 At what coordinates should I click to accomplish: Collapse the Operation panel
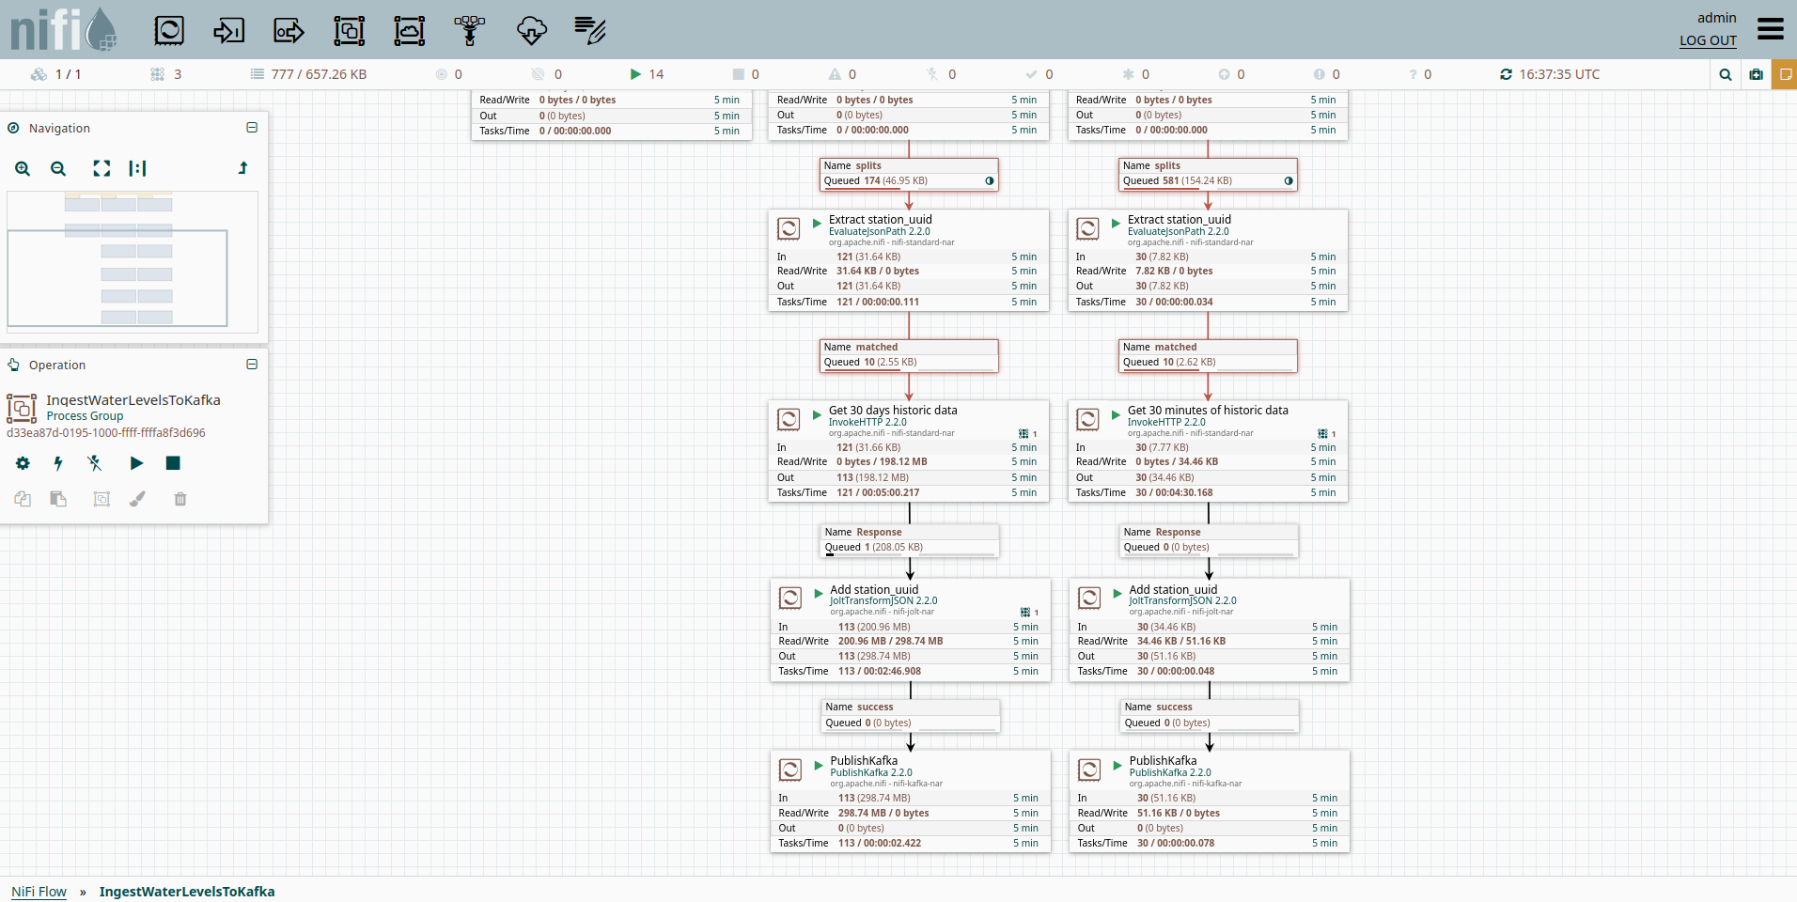(x=252, y=365)
